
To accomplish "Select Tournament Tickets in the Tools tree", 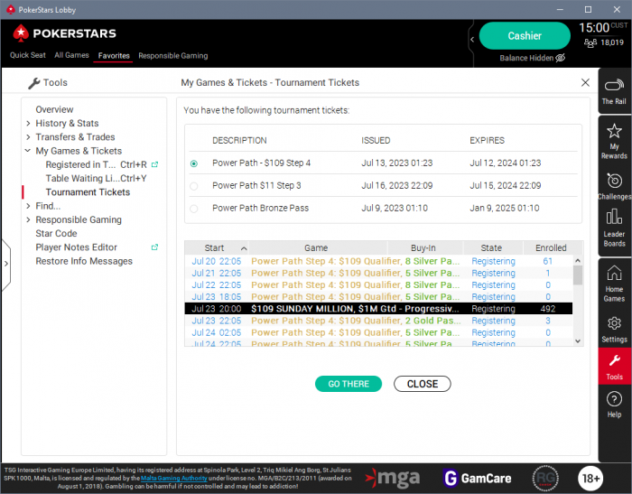I will [88, 192].
